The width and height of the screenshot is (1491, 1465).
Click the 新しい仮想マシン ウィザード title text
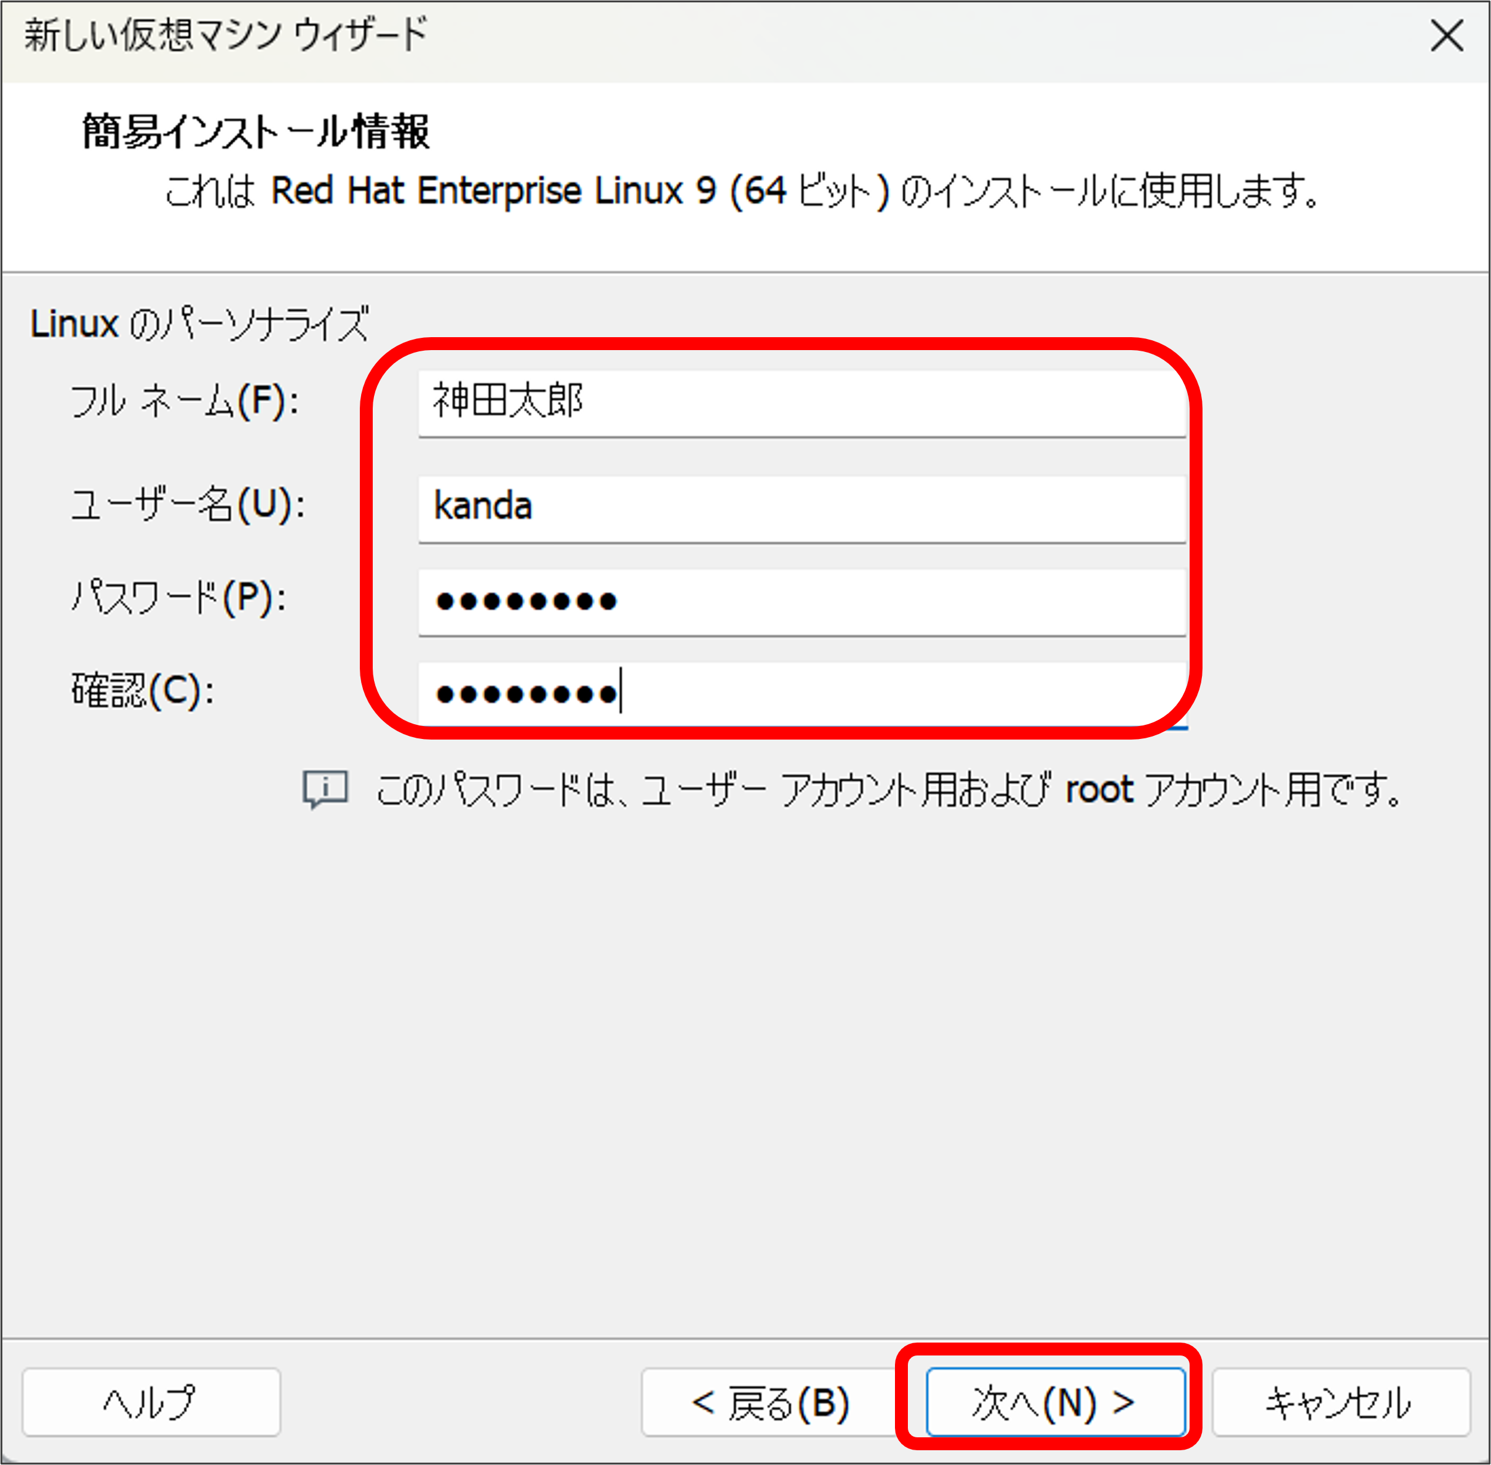[x=225, y=36]
